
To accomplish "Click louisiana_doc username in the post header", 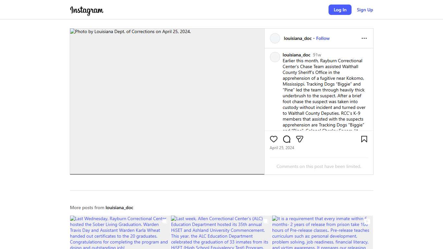I will [x=297, y=38].
